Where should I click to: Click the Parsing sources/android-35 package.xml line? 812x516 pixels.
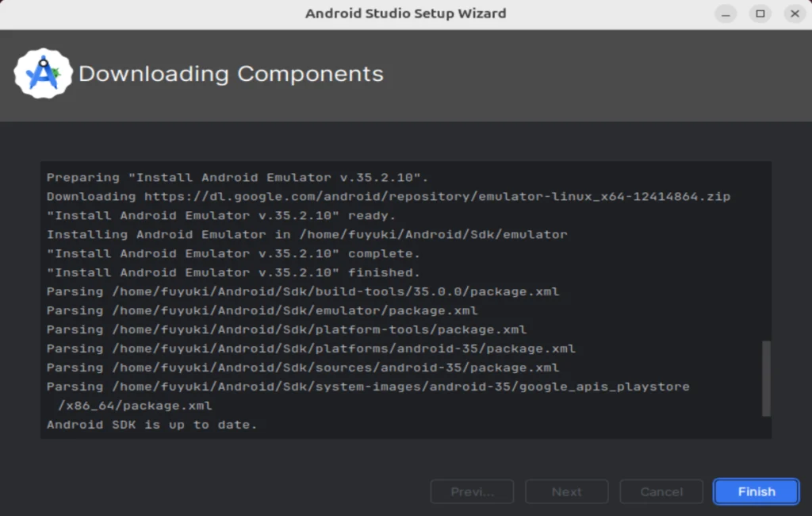[303, 368]
